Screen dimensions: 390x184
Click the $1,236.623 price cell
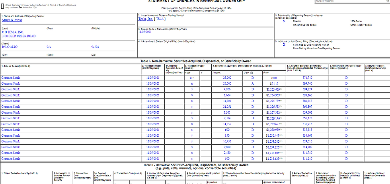pyautogui.click(x=274, y=159)
